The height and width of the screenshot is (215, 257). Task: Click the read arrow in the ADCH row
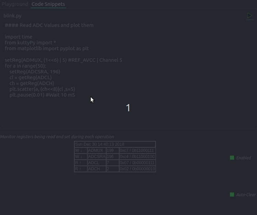coord(80,169)
